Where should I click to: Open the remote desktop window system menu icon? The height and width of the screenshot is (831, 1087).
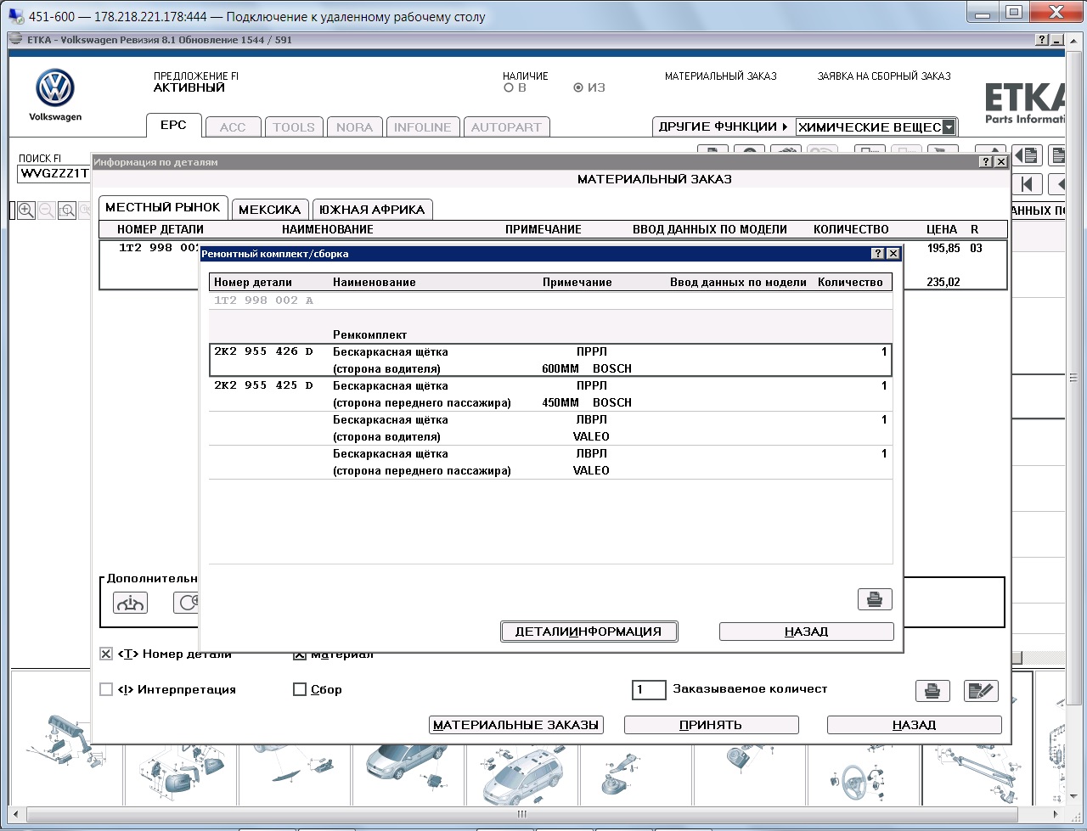pyautogui.click(x=16, y=16)
